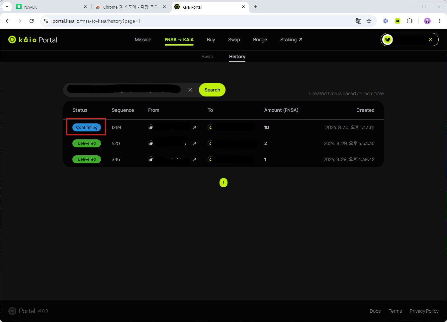447x322 pixels.
Task: Click the wallet avatar icon in header
Action: tap(388, 40)
